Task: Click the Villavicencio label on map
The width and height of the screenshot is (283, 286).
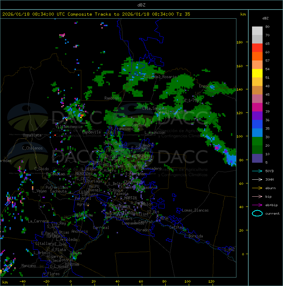Action: point(69,127)
